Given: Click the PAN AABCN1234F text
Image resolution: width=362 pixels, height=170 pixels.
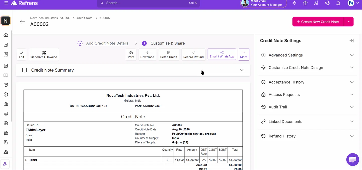Looking at the screenshot, I should point(148,106).
